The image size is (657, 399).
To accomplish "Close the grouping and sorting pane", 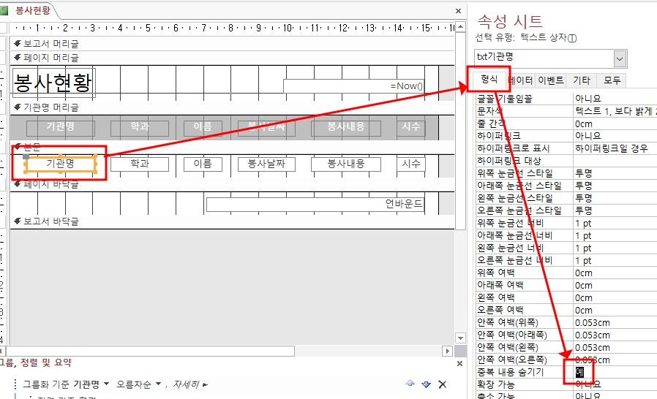I will click(x=459, y=363).
